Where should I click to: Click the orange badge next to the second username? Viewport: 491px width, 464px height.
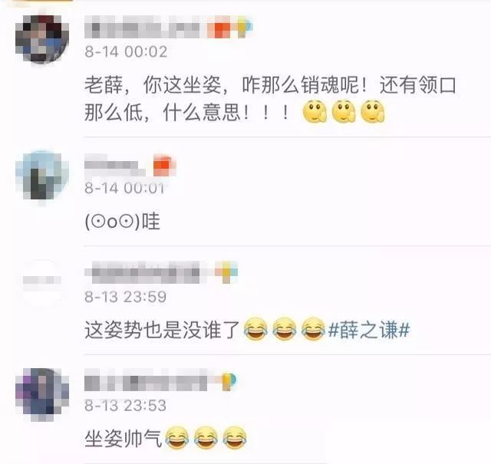click(164, 166)
